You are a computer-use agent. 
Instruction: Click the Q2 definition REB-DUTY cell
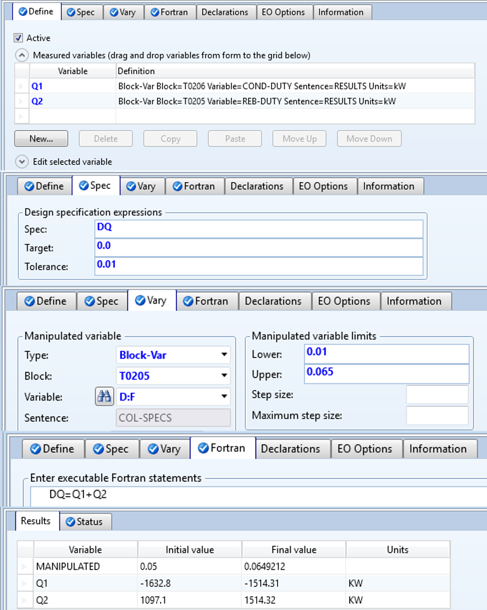pos(295,101)
